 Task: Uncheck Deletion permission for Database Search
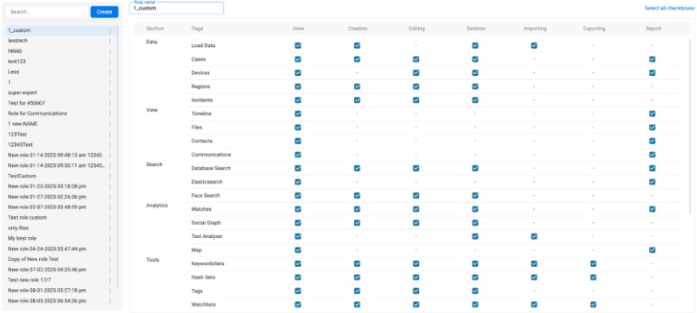(x=475, y=168)
